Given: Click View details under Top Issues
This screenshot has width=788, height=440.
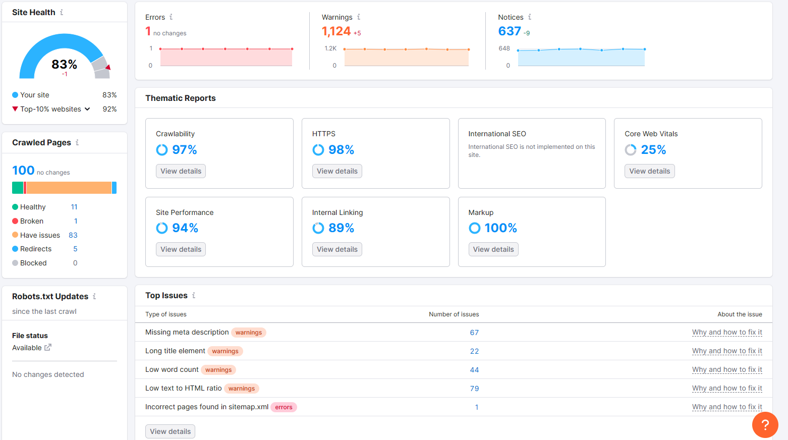Looking at the screenshot, I should tap(170, 431).
